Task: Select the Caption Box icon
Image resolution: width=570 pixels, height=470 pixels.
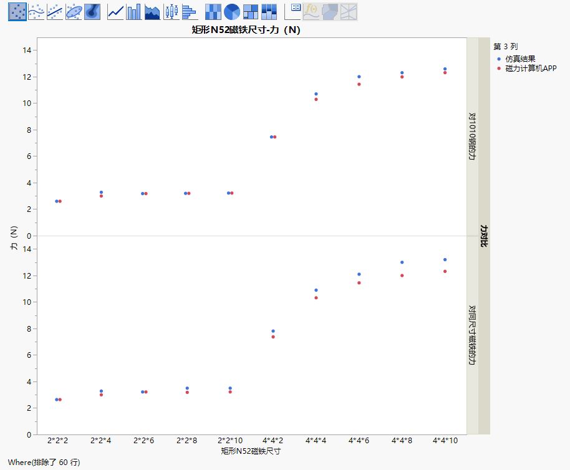Action: click(292, 11)
